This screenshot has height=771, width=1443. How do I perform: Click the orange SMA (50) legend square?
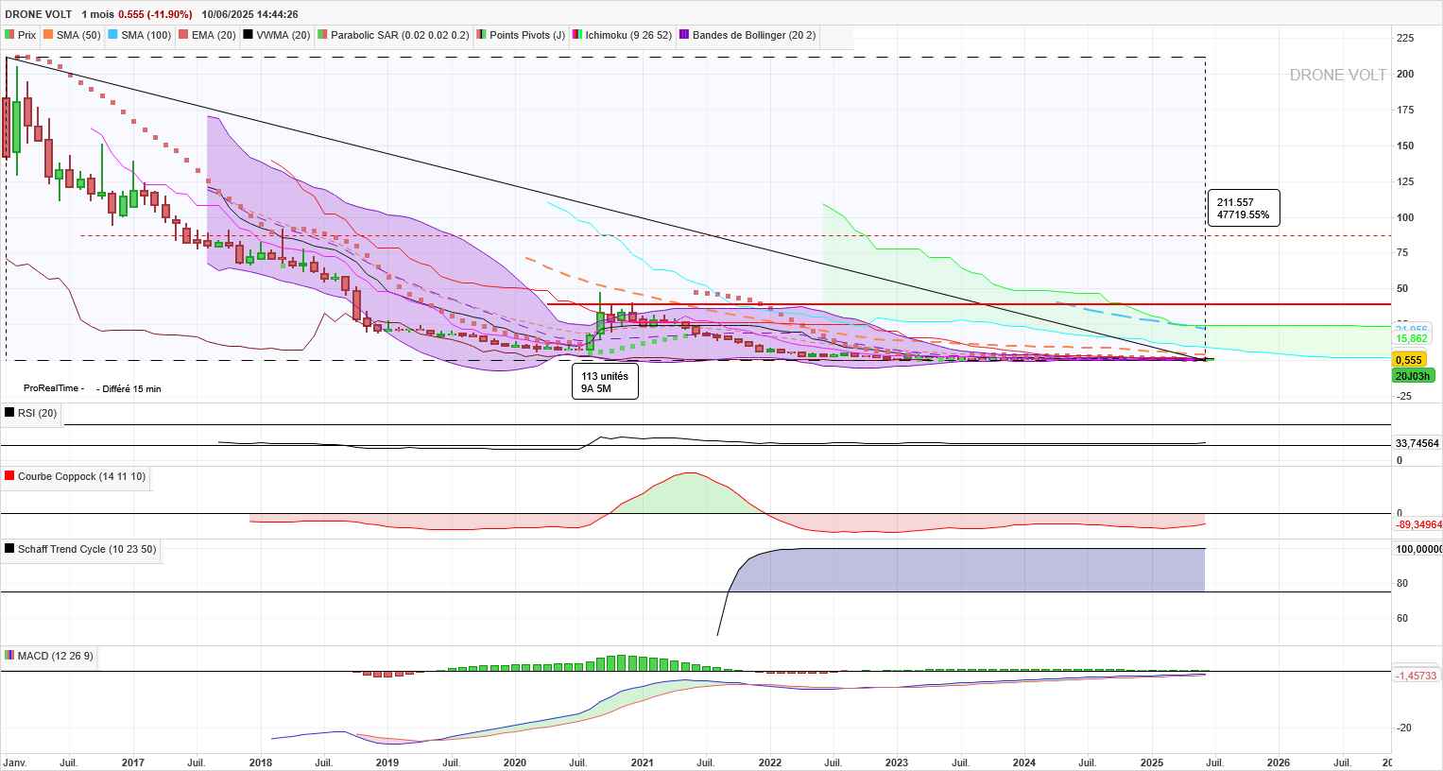pyautogui.click(x=47, y=35)
